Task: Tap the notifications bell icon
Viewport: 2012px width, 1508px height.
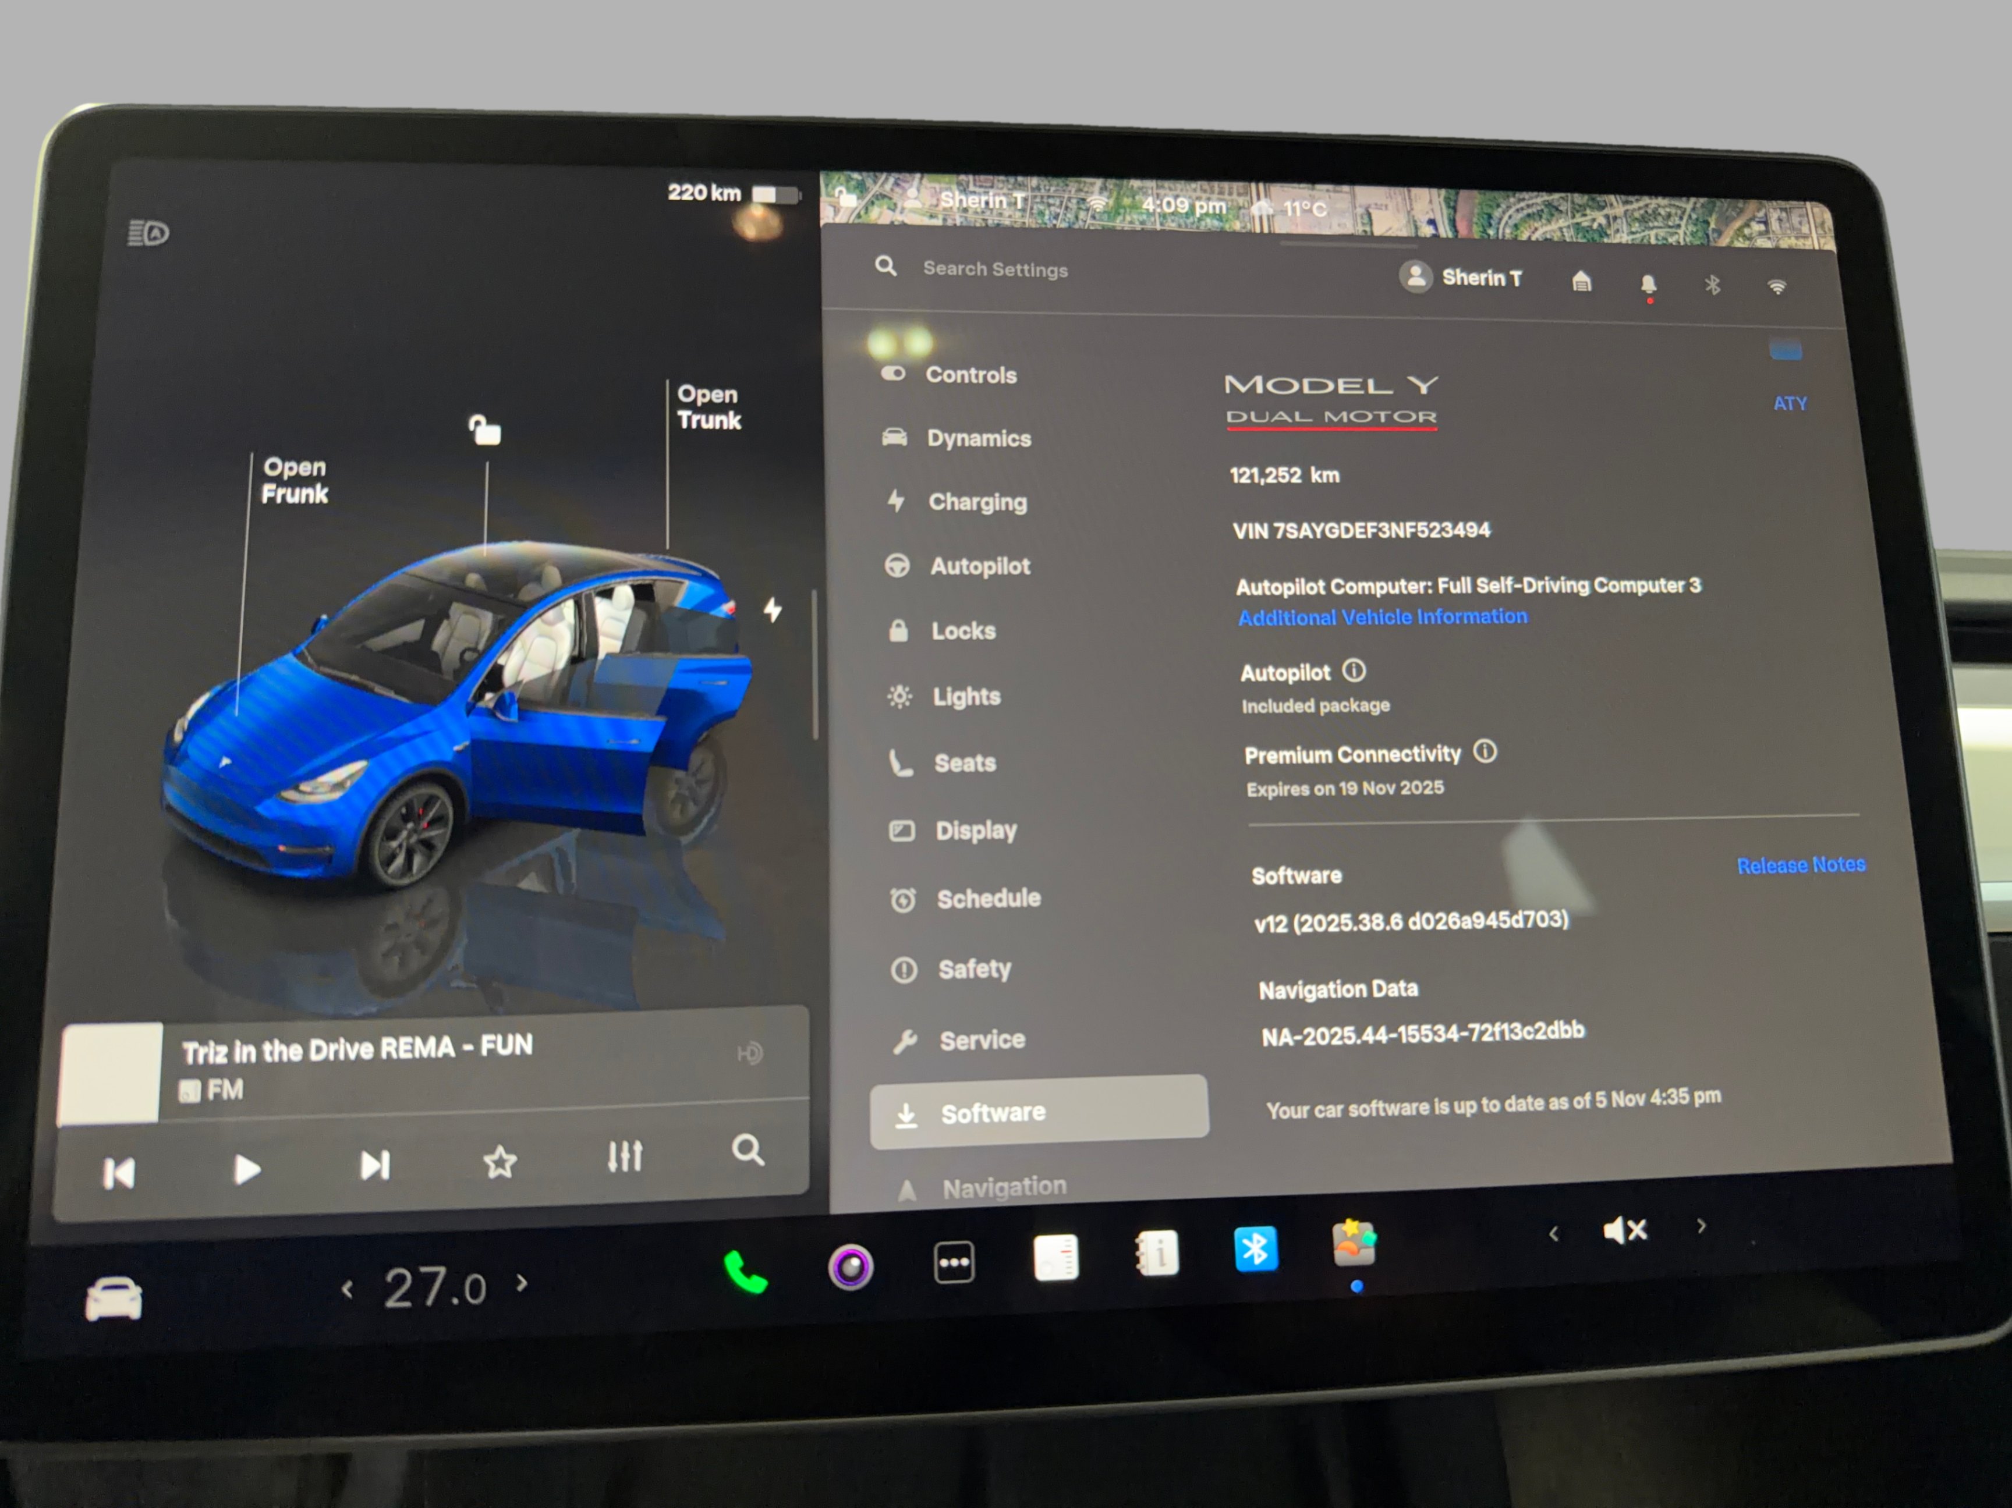Action: point(1648,285)
